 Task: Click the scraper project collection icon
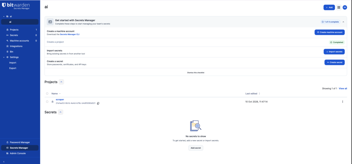coord(53,102)
